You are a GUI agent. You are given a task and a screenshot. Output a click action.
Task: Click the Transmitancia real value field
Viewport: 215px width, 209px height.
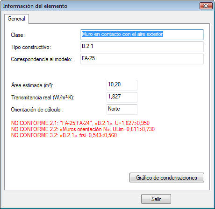point(122,97)
